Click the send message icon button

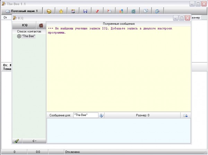pos(185,115)
